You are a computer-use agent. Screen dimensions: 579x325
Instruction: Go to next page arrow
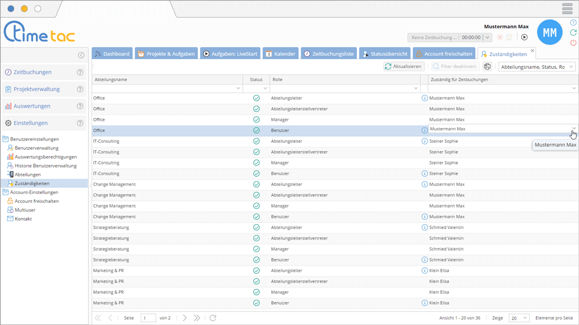[x=185, y=318]
